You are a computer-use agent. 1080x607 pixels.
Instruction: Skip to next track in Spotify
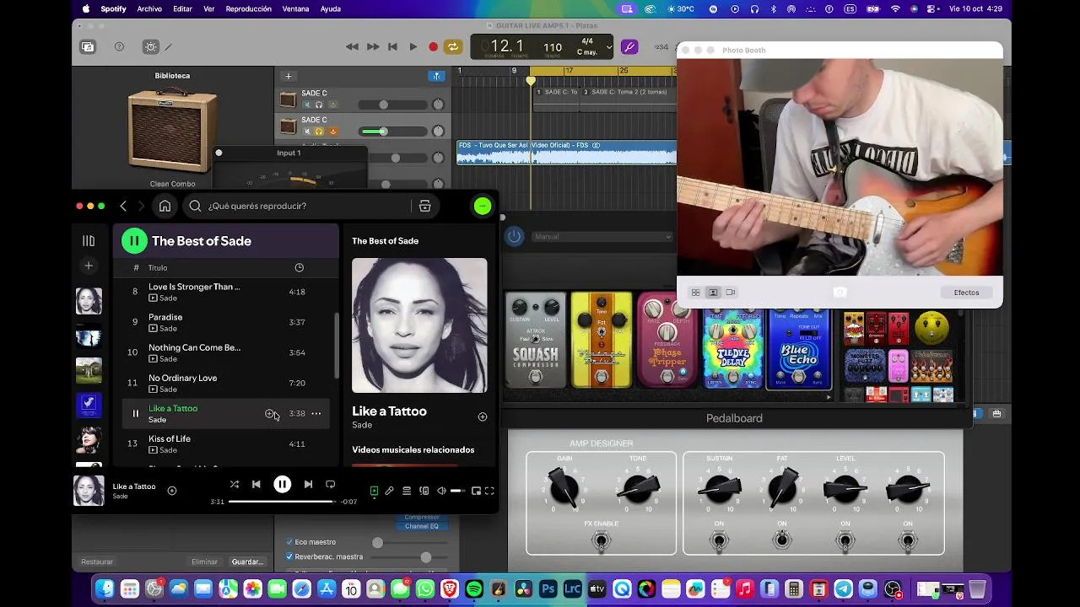[x=308, y=485]
